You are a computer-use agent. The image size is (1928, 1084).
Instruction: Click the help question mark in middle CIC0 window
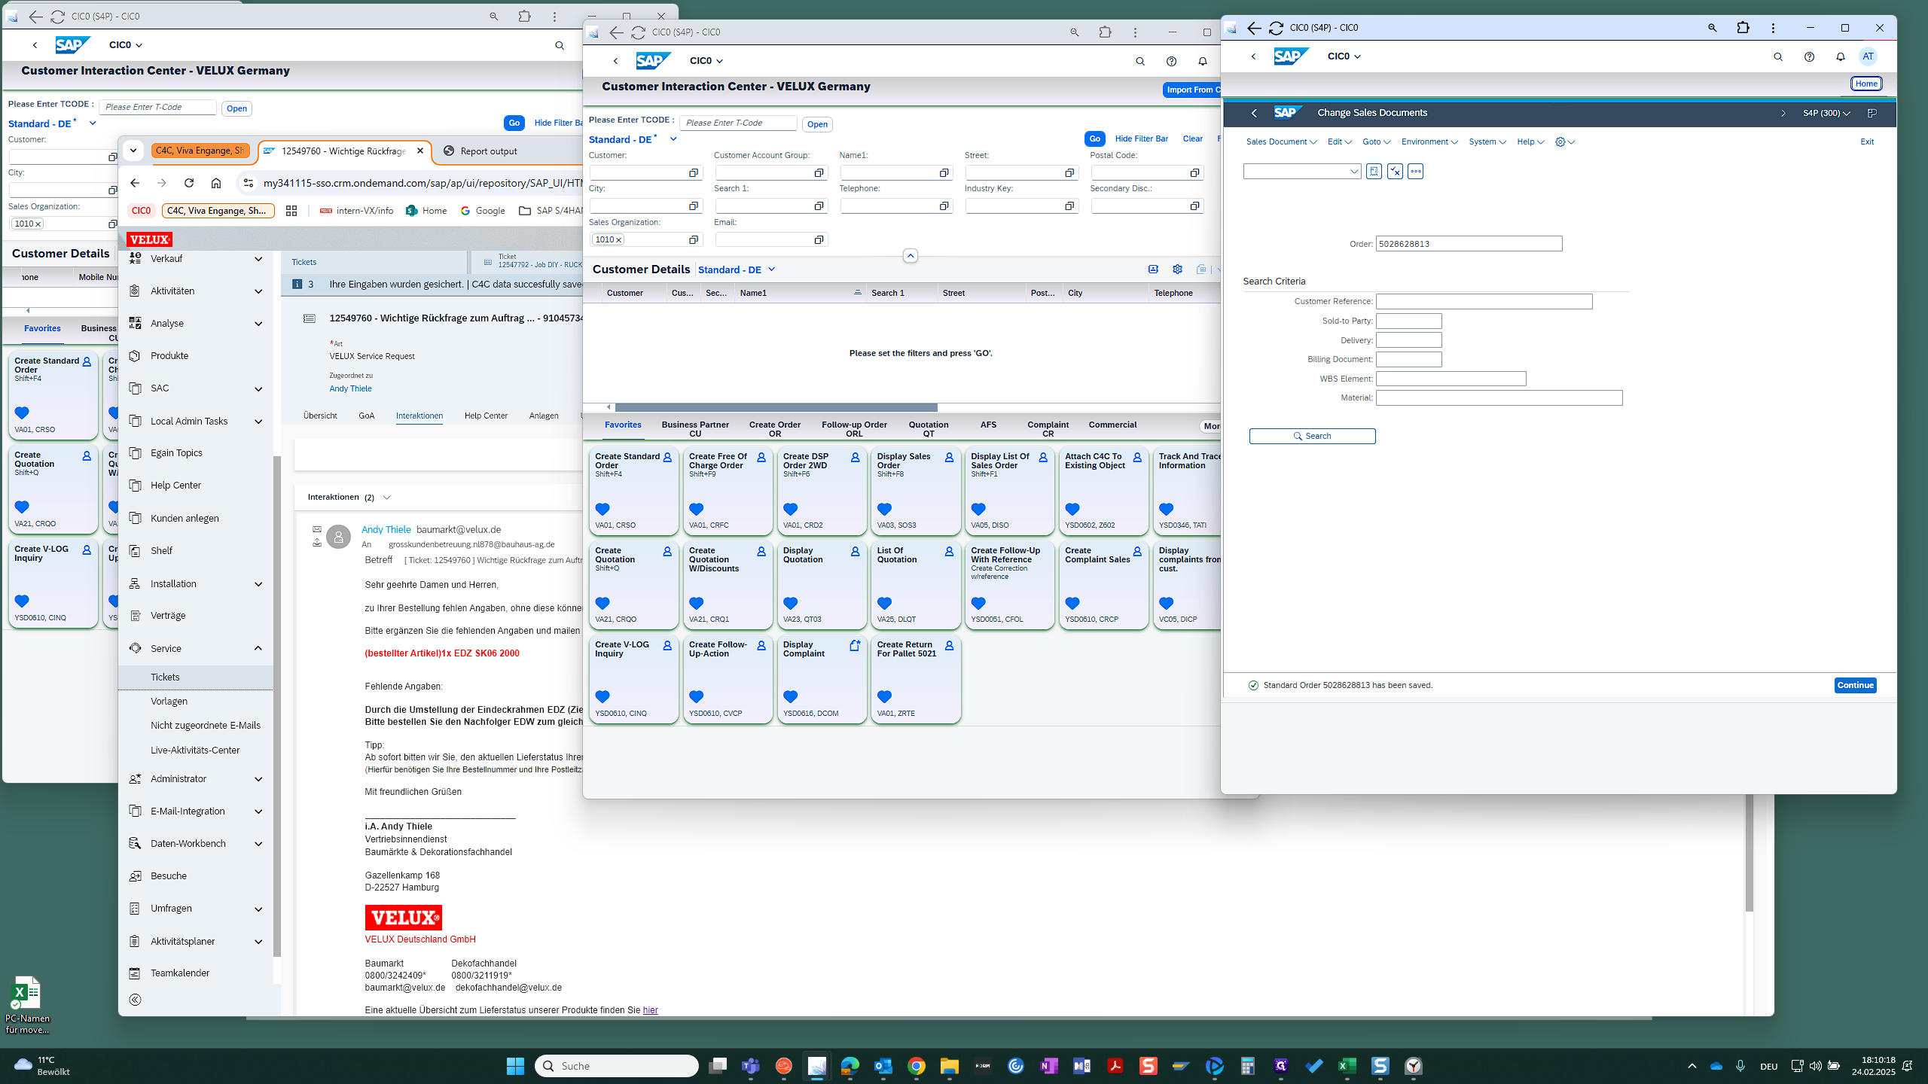(1171, 62)
